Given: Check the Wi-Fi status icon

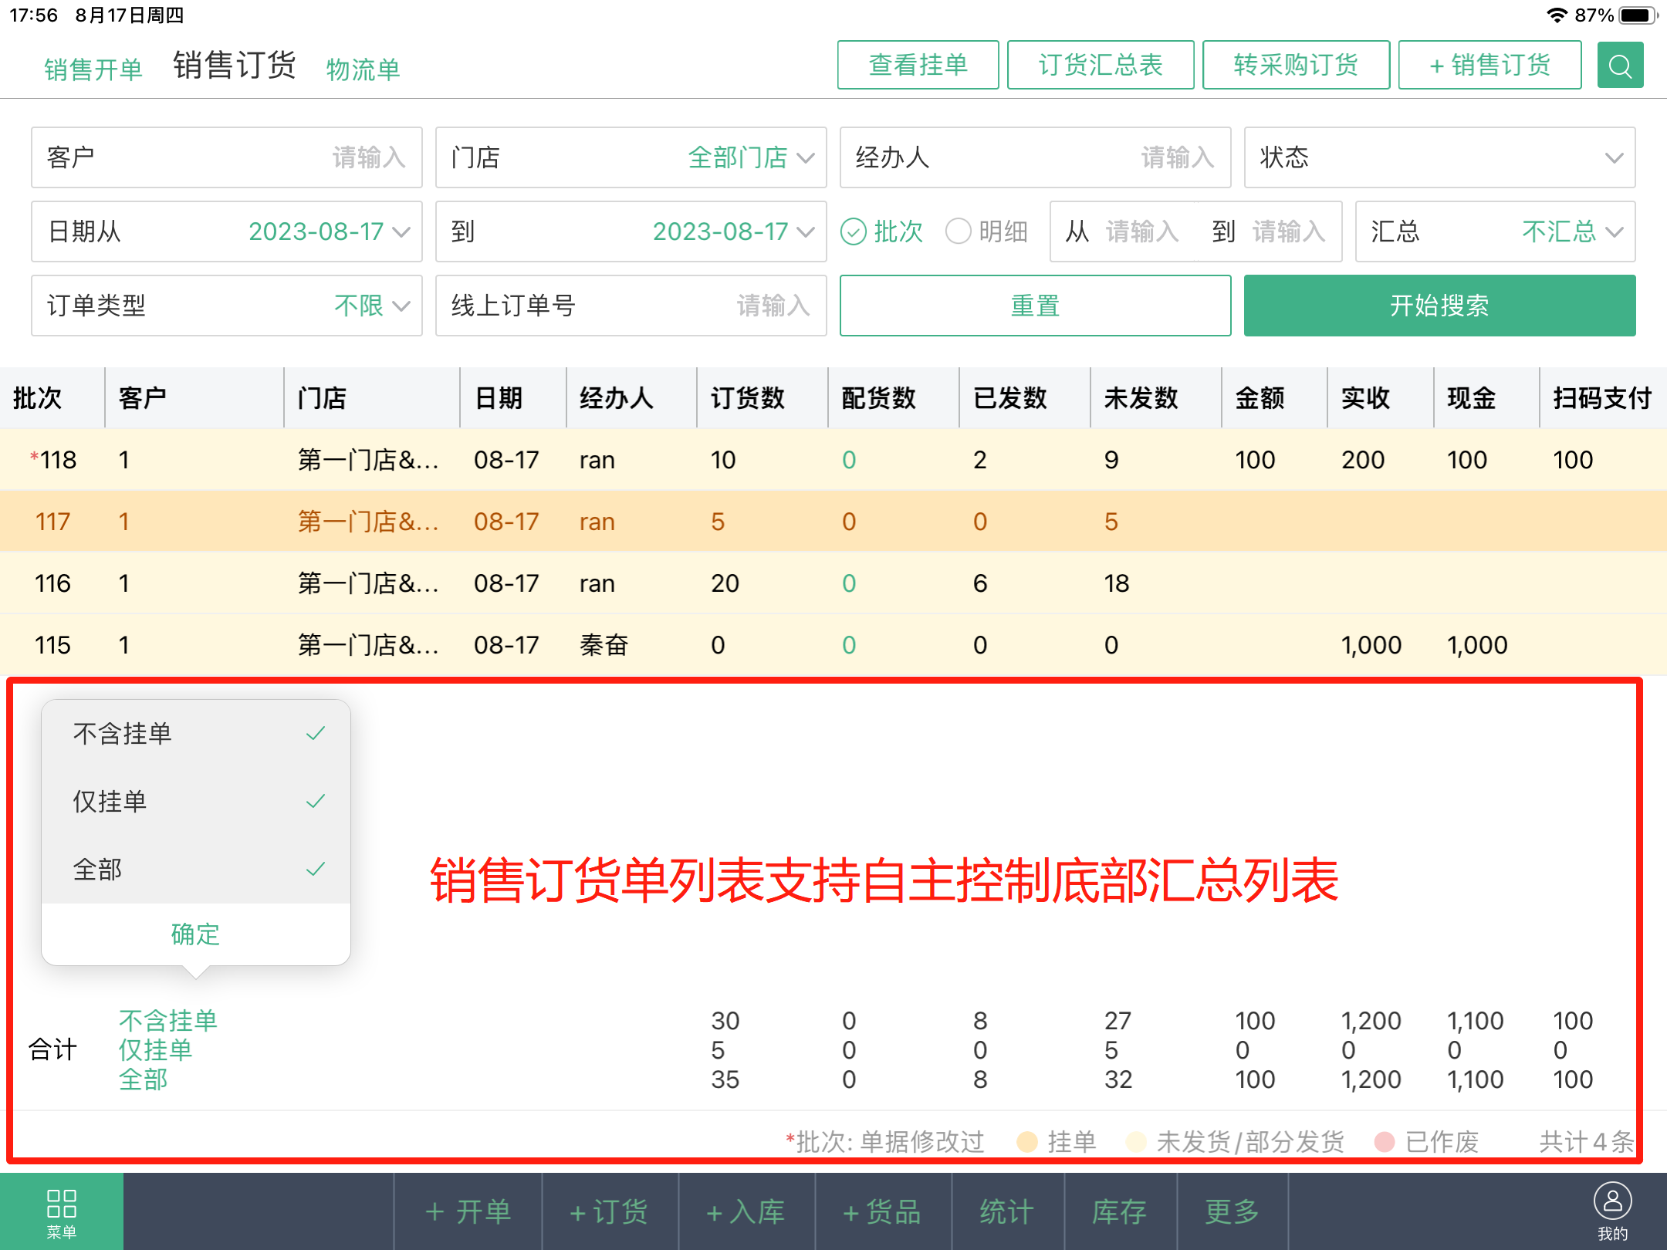Looking at the screenshot, I should click(1557, 15).
